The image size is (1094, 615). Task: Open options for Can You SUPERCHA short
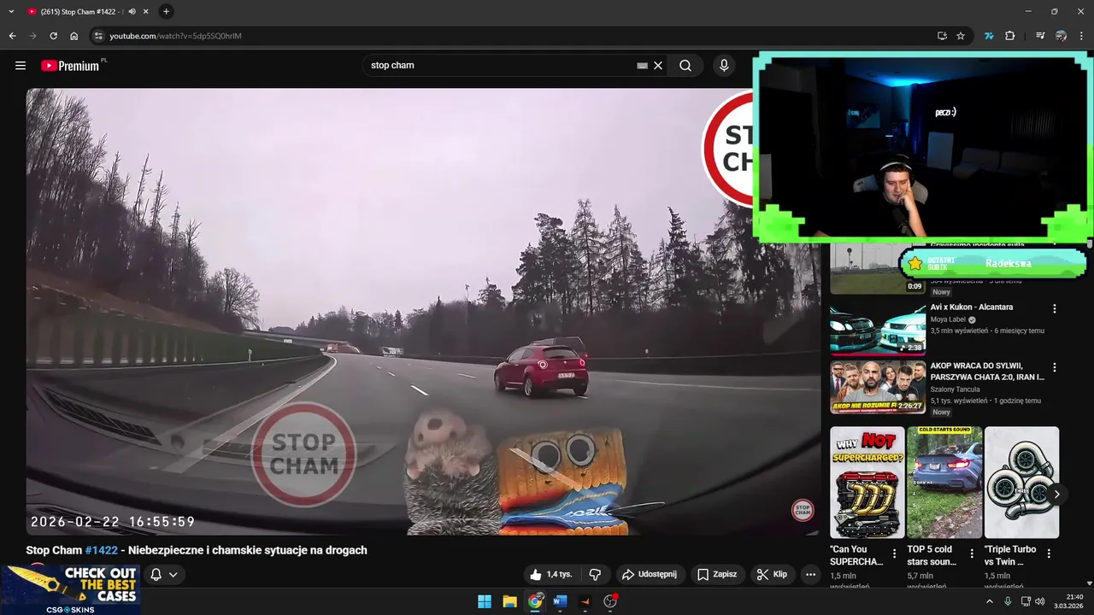click(895, 553)
